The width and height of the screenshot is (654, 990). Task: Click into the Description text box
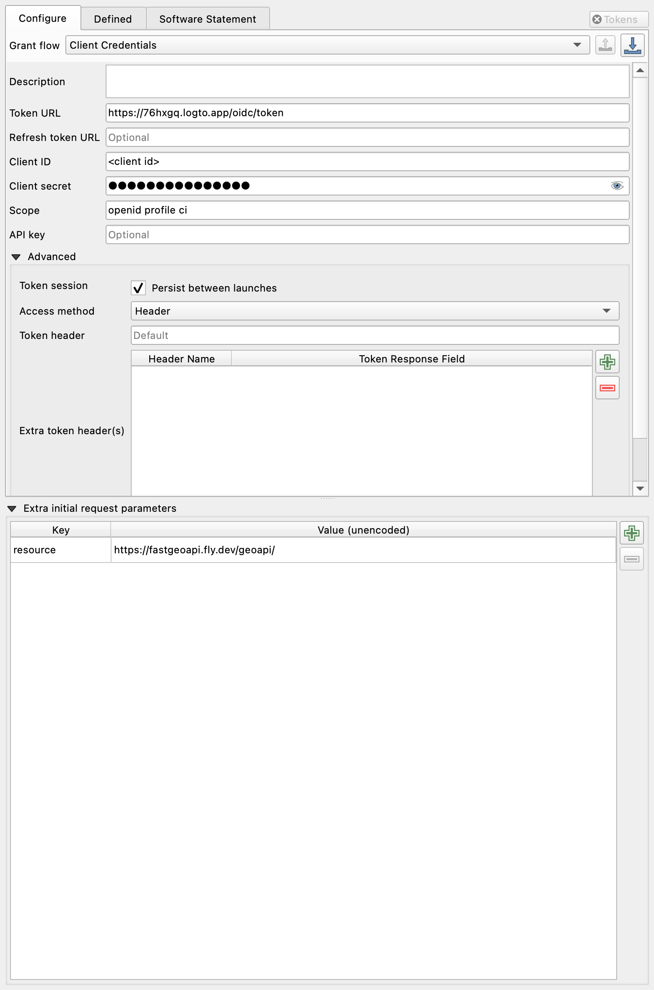(x=367, y=81)
